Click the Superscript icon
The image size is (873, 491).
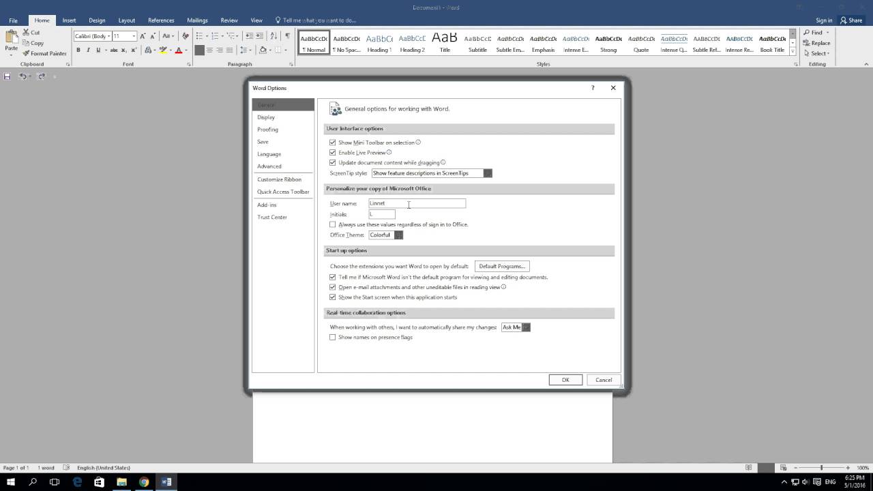tap(134, 50)
